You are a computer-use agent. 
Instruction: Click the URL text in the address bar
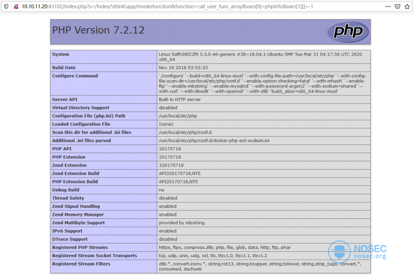[167, 6]
